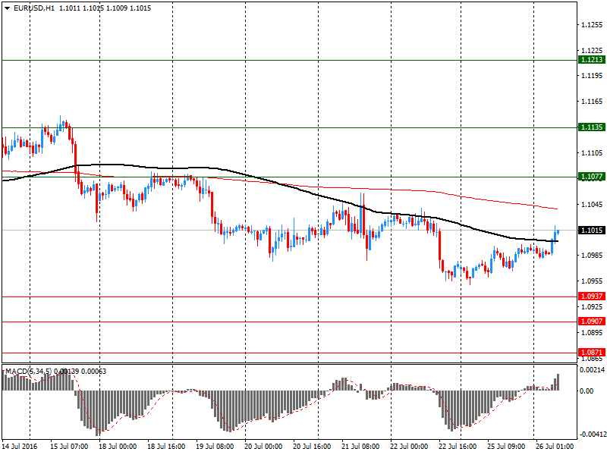Click the 18 Jul 16:00 time label
Viewport: 607px width, 455px height.
click(x=166, y=446)
